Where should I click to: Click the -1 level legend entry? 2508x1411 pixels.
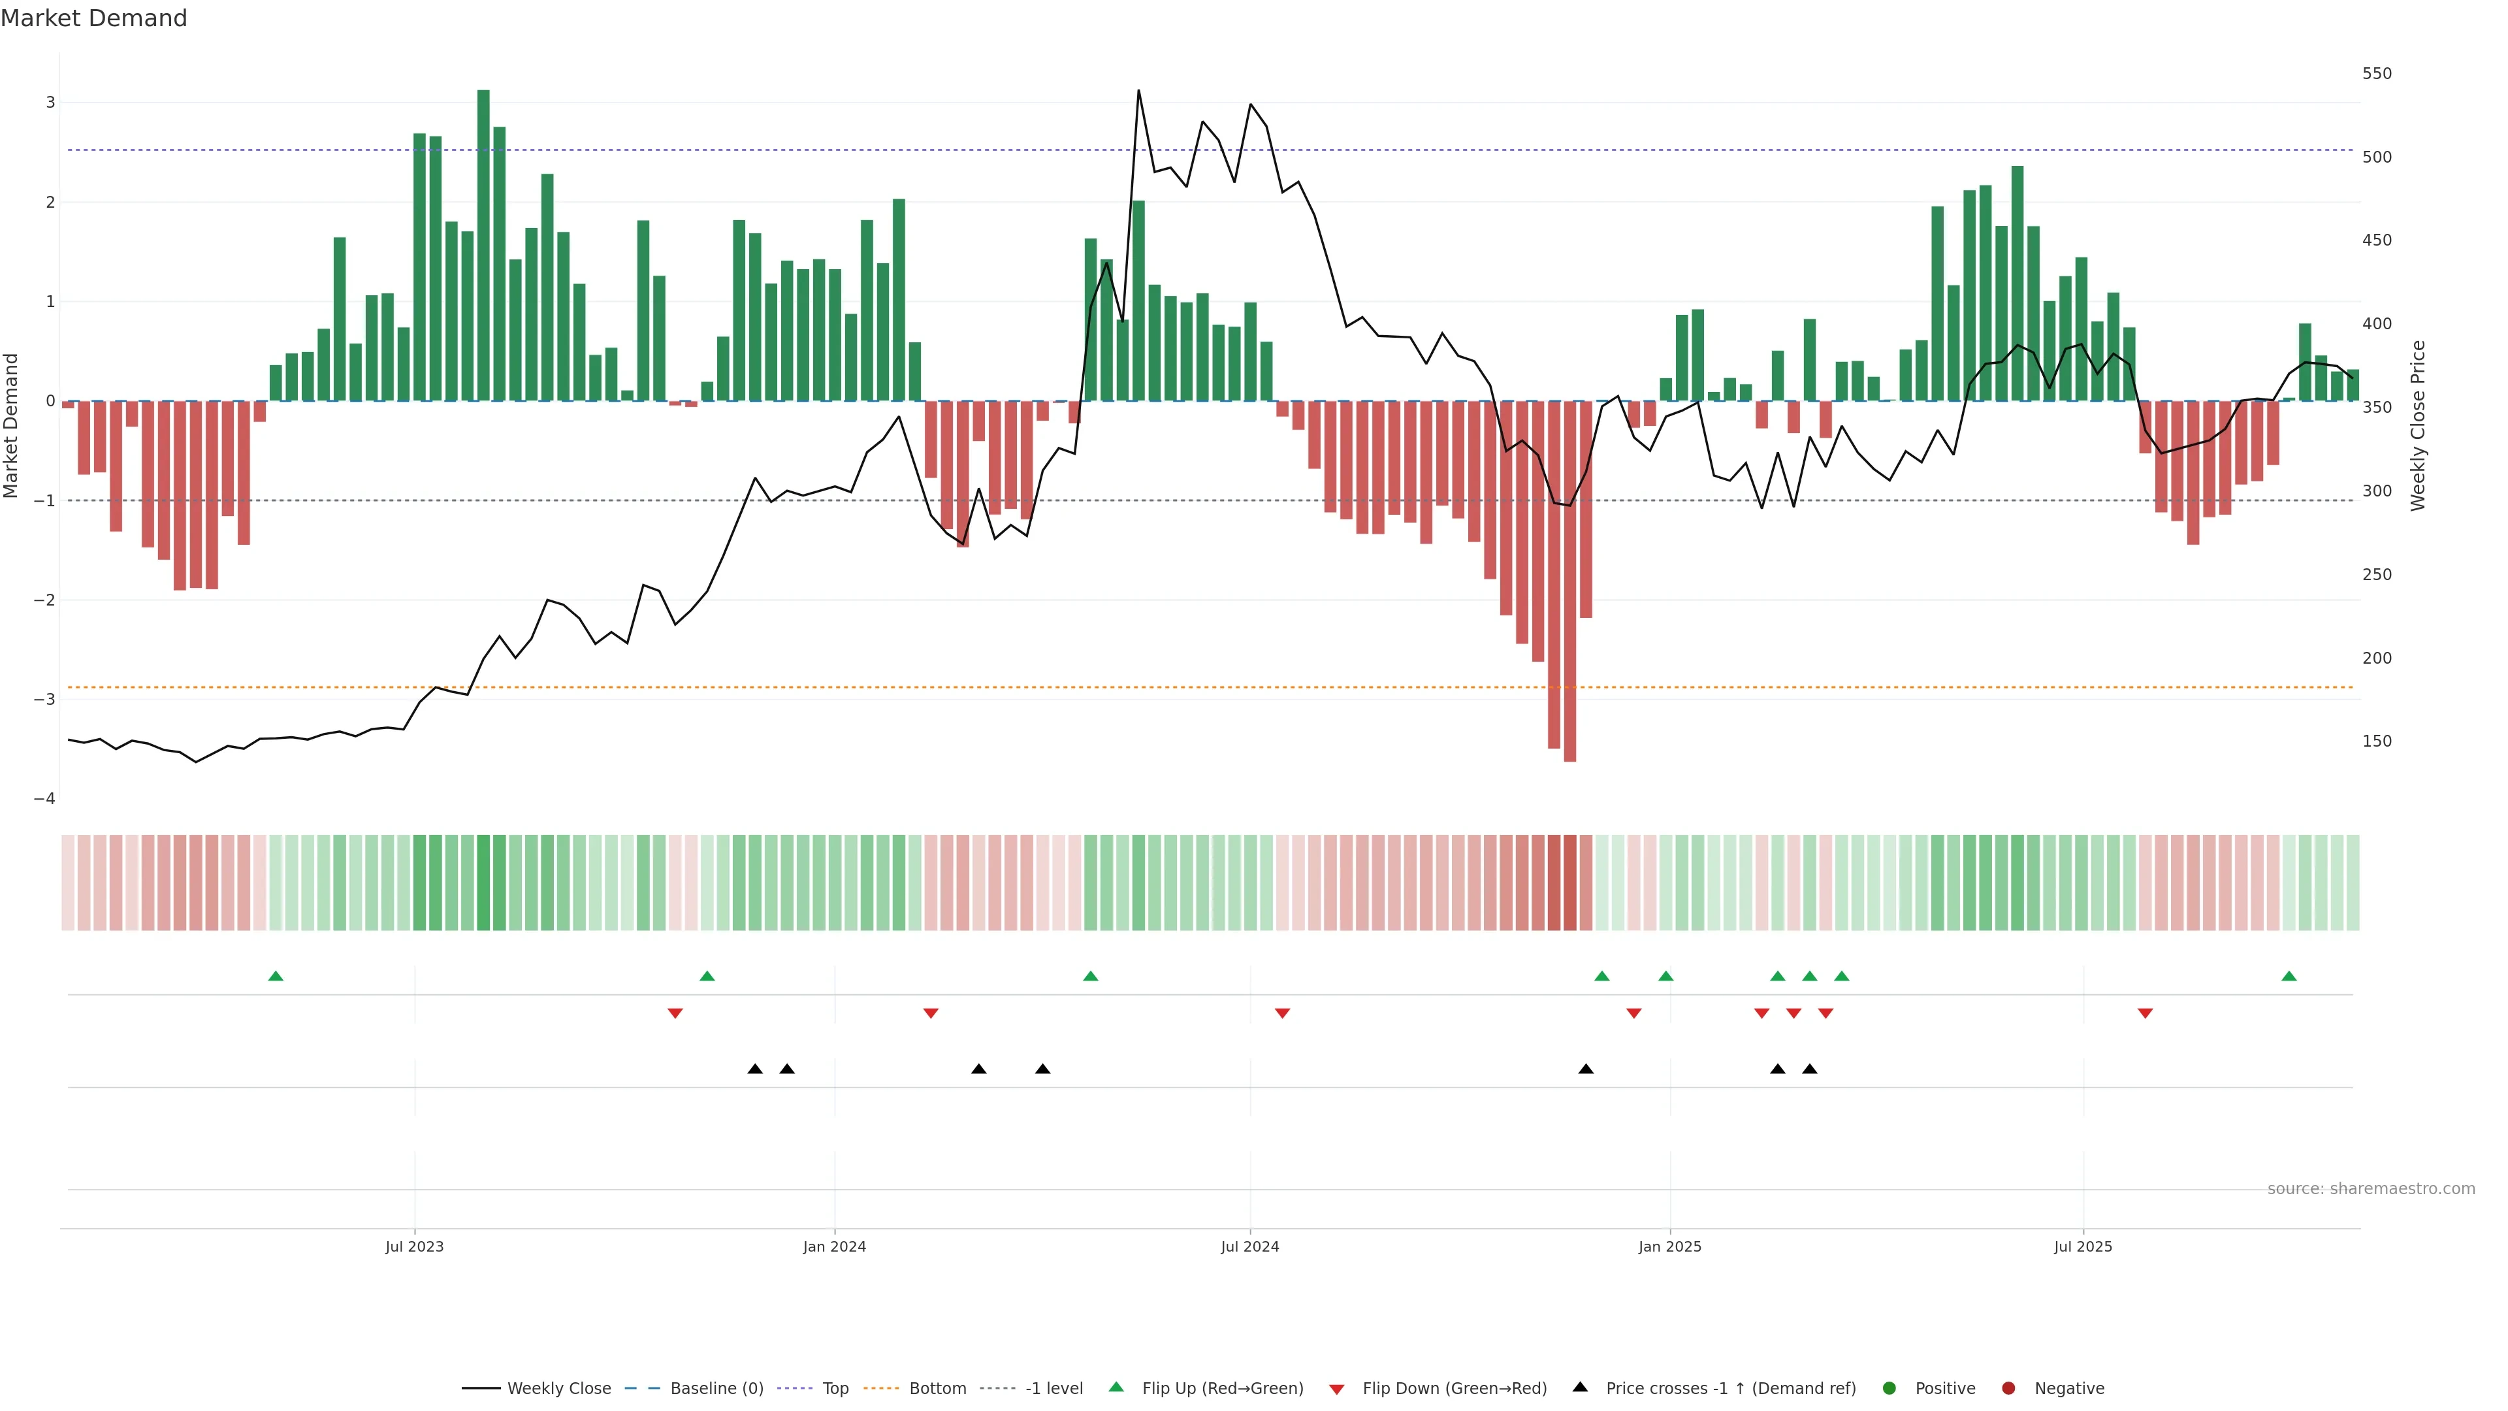pos(1053,1389)
